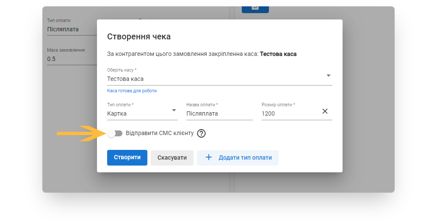Viewport: 437px width, 224px height.
Task: Click the yellow arrow pointing at toggle
Action: 80,133
